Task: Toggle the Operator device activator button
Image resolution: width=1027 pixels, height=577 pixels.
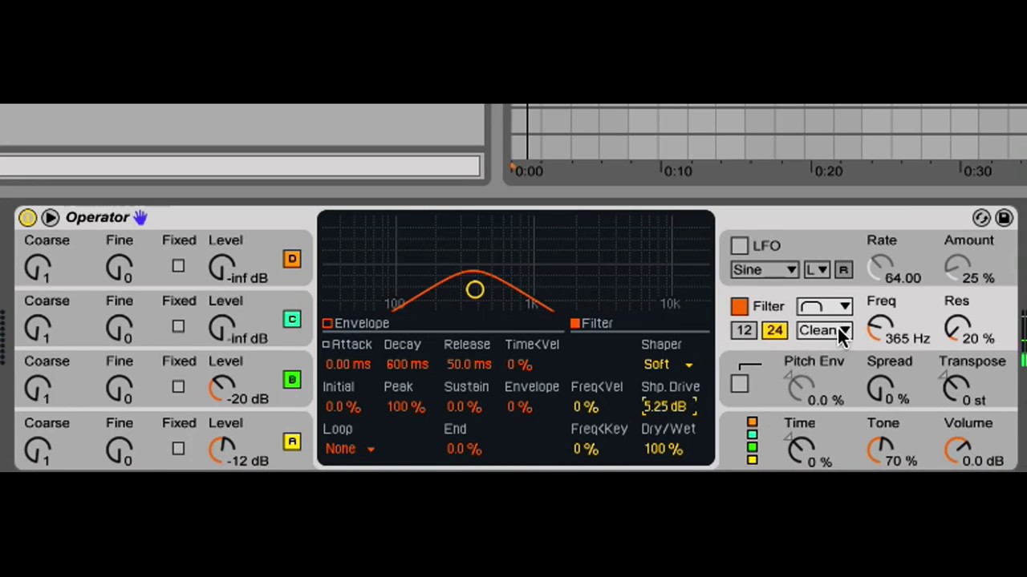Action: coord(27,217)
